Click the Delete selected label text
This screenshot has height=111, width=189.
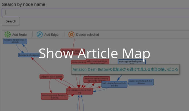point(88,35)
